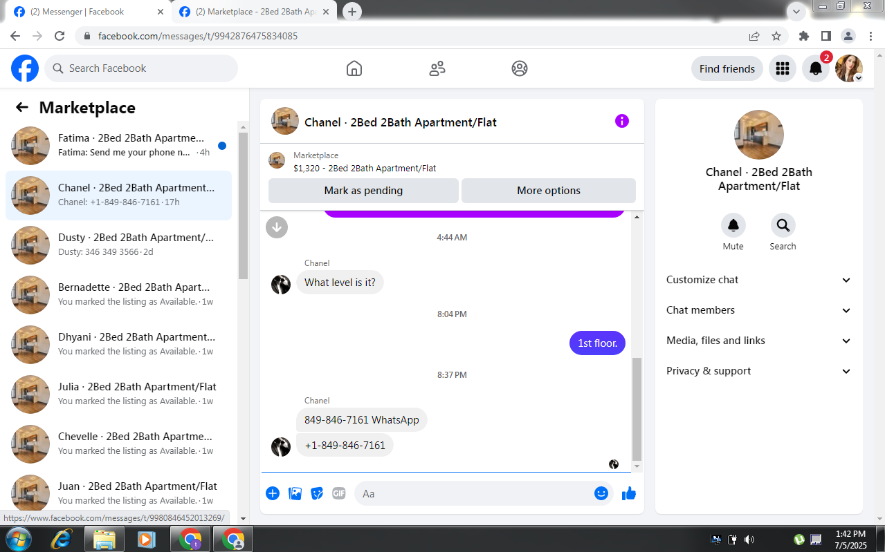885x552 pixels.
Task: Click the Find friends button
Action: (x=727, y=68)
